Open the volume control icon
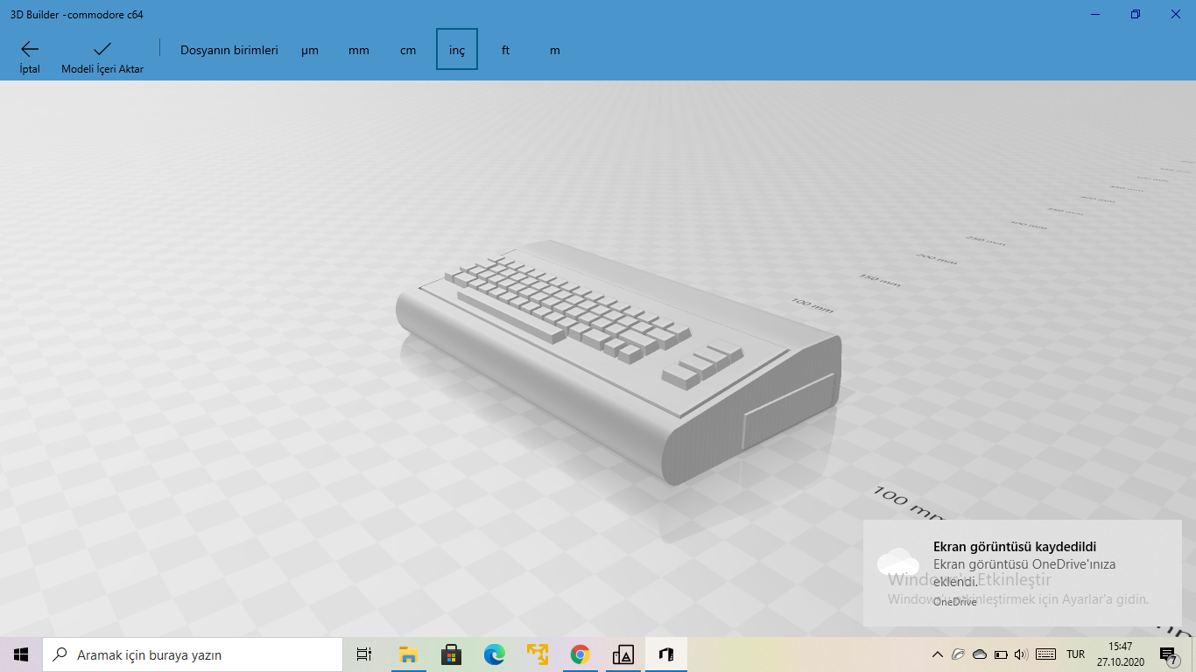 tap(1019, 654)
